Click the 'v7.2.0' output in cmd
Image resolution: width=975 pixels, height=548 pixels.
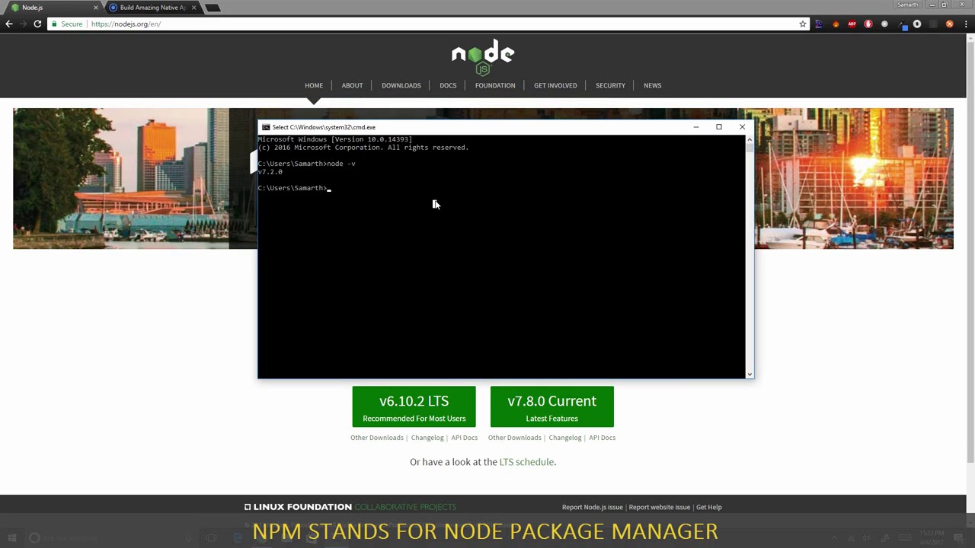[270, 172]
